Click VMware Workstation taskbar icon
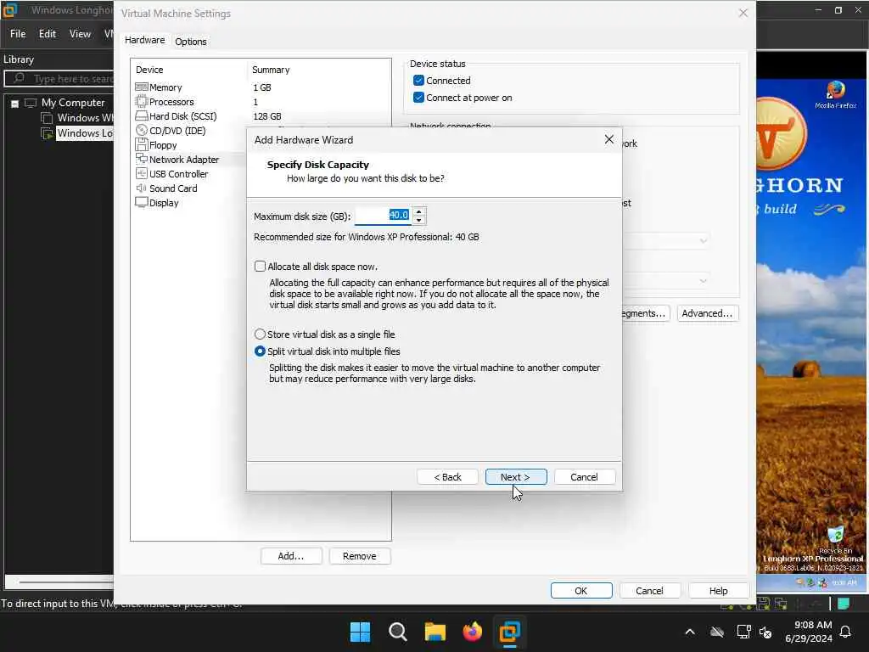The height and width of the screenshot is (652, 869). point(509,632)
